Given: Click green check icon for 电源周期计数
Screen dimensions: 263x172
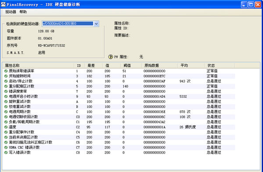Looking at the screenshot, I should point(6,112).
